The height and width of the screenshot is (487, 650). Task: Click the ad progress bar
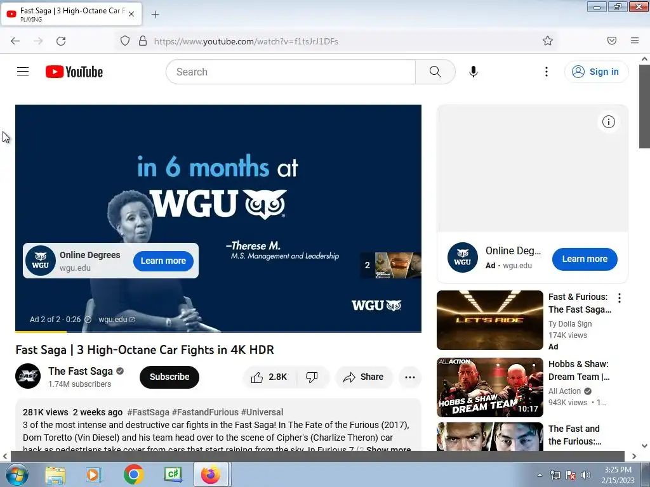(218, 332)
